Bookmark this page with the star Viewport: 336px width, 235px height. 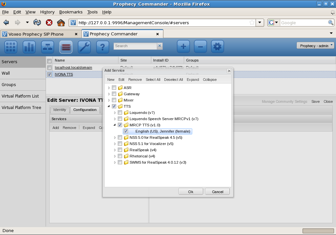pyautogui.click(x=252, y=23)
